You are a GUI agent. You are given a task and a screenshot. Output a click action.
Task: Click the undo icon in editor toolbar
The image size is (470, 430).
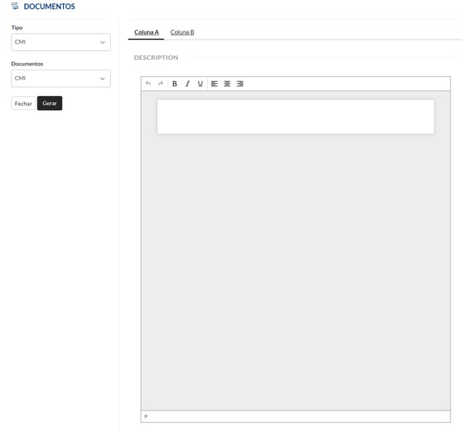pyautogui.click(x=148, y=83)
